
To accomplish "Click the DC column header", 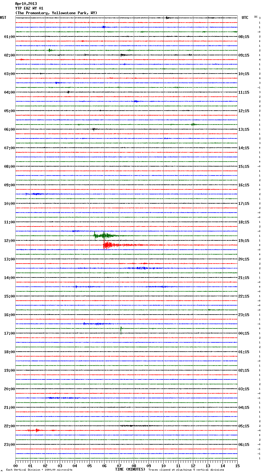I will click(x=256, y=17).
